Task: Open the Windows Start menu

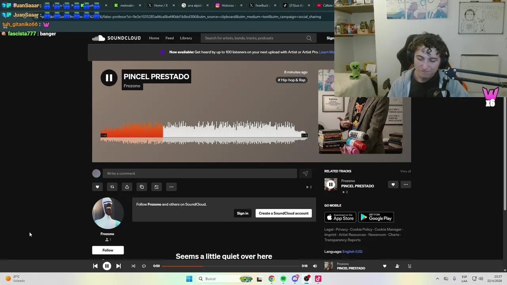Action: tap(189, 279)
